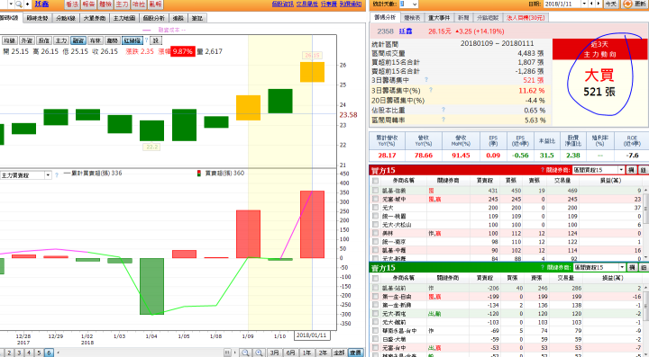This screenshot has width=649, height=357.
Task: Click the 買方15 list scrollbar
Action: 646,223
